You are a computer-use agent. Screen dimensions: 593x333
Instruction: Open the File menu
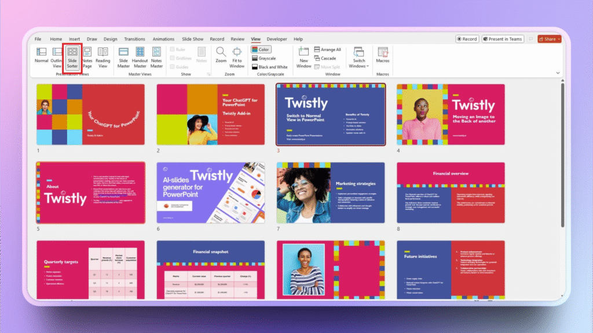[x=38, y=39]
